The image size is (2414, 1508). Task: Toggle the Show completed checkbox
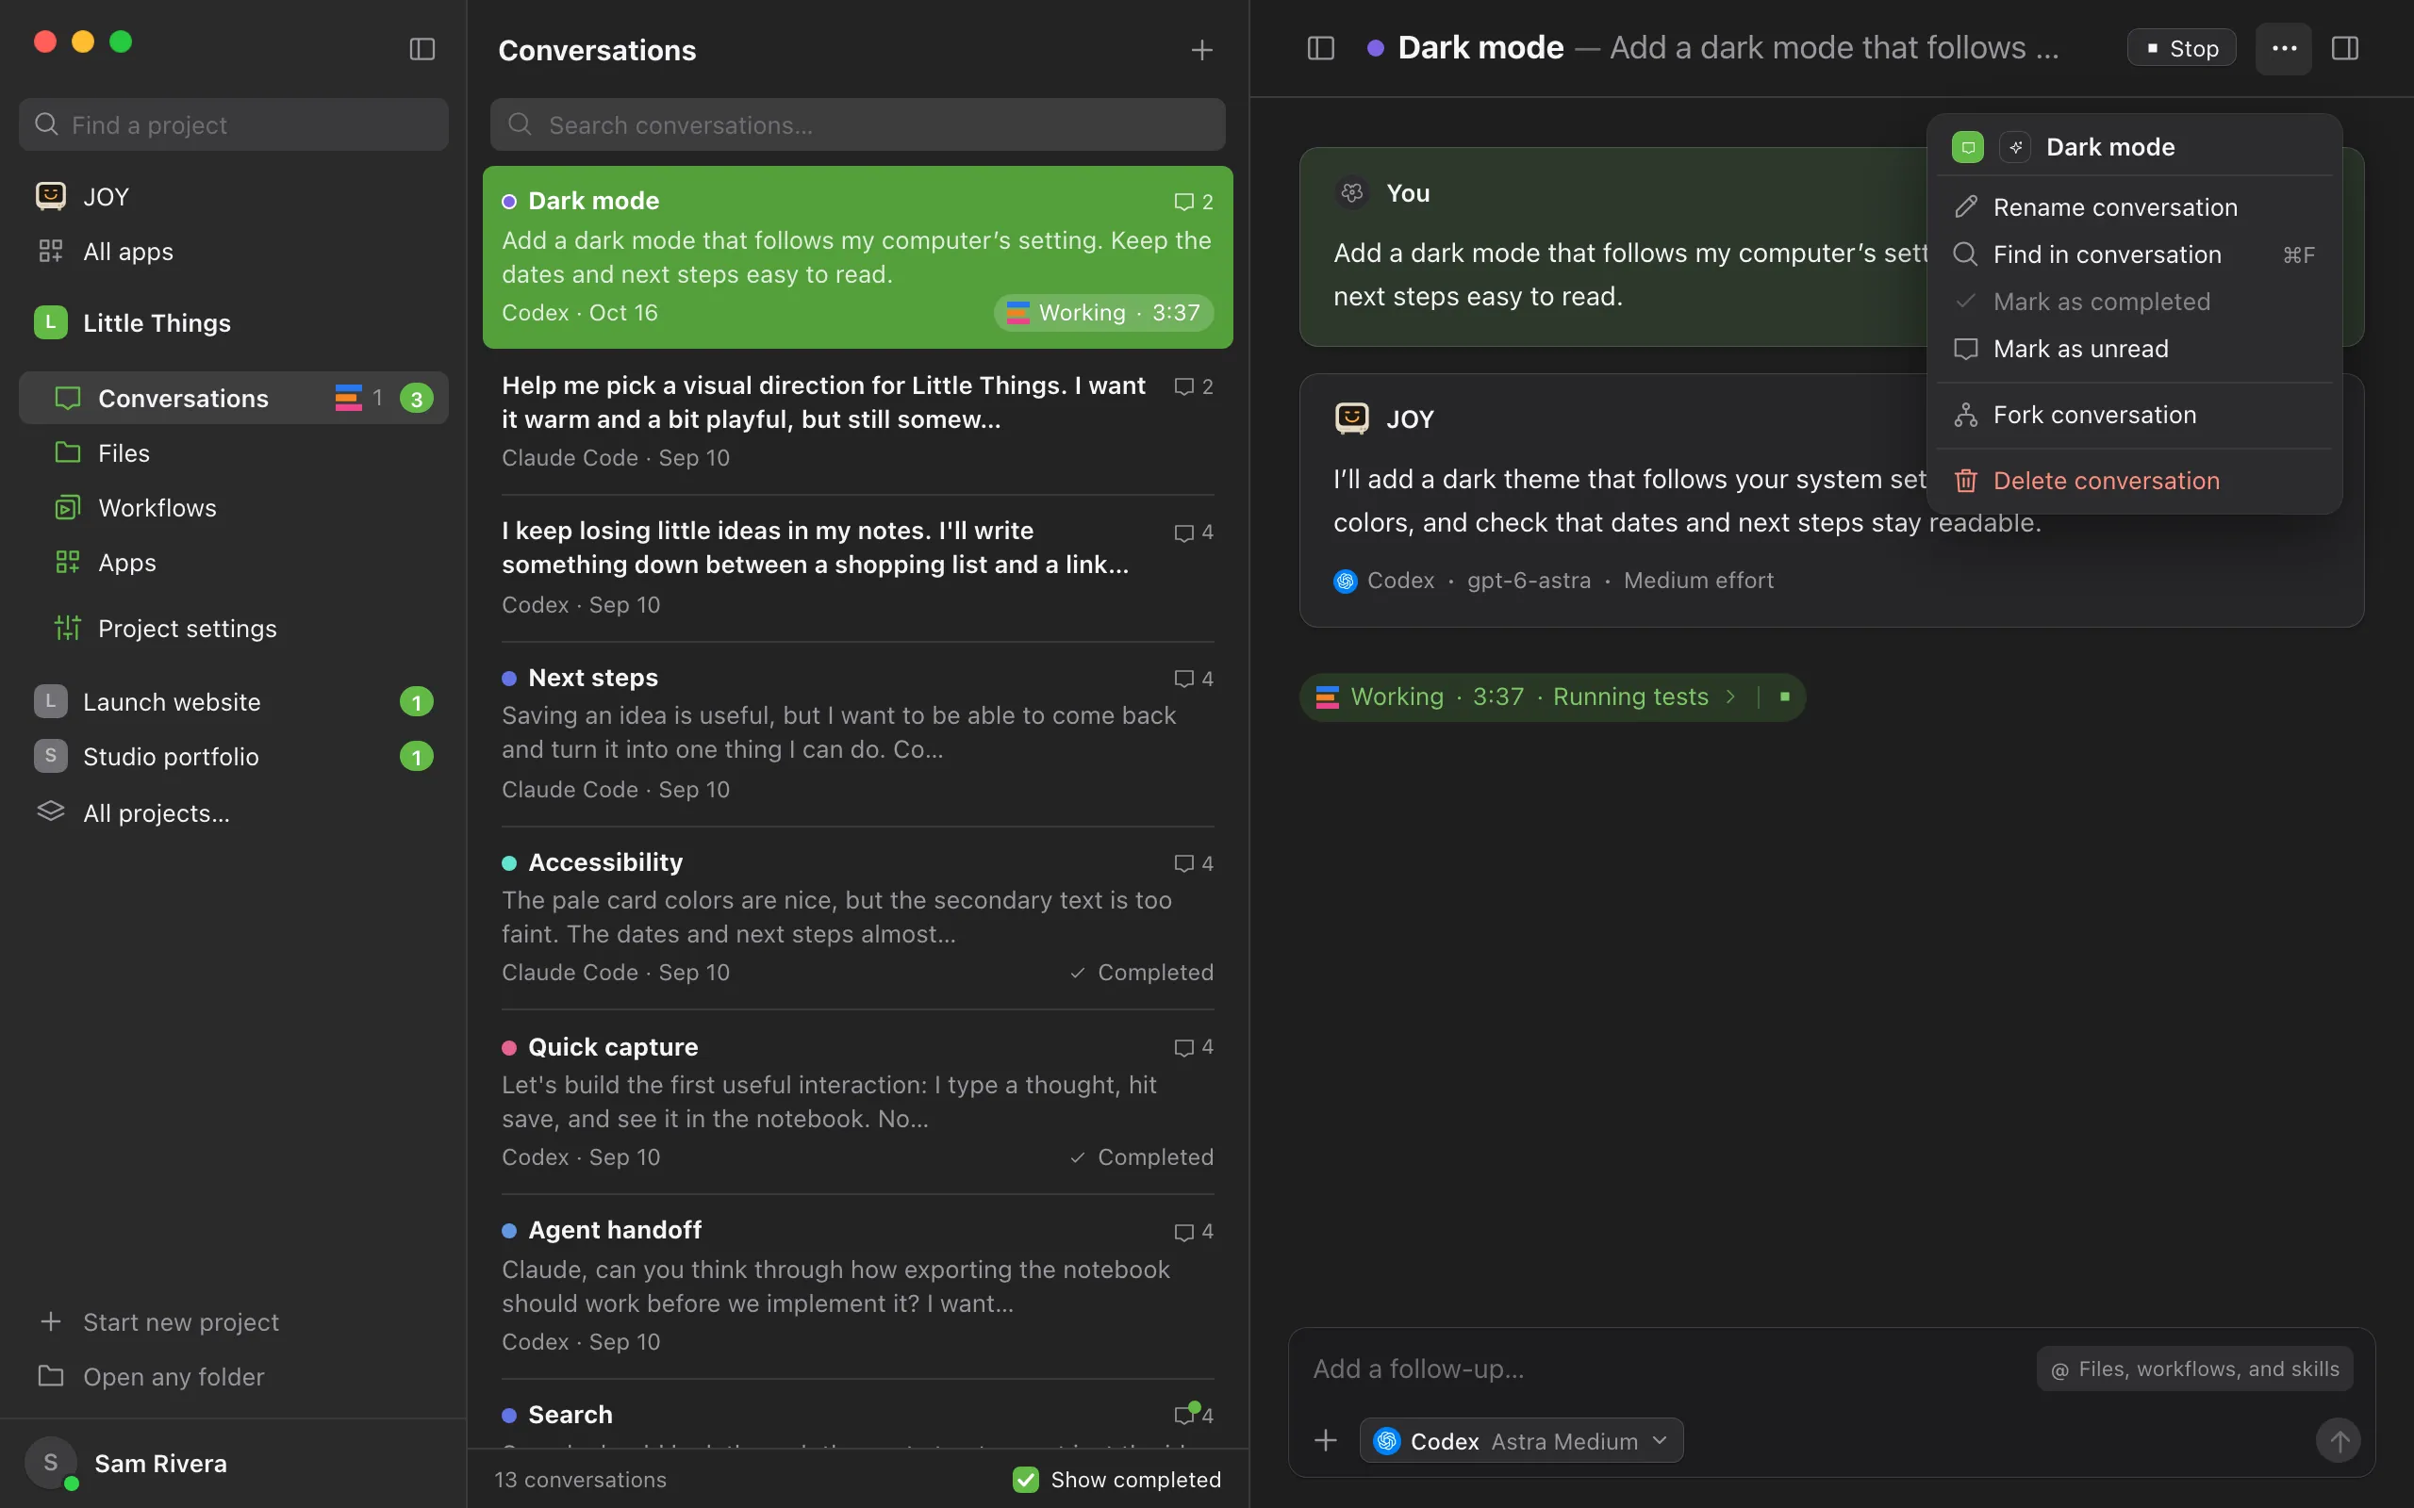[x=1025, y=1479]
